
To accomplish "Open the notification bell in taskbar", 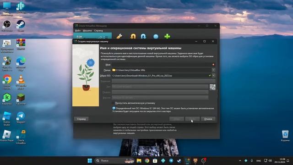I will 288,160.
